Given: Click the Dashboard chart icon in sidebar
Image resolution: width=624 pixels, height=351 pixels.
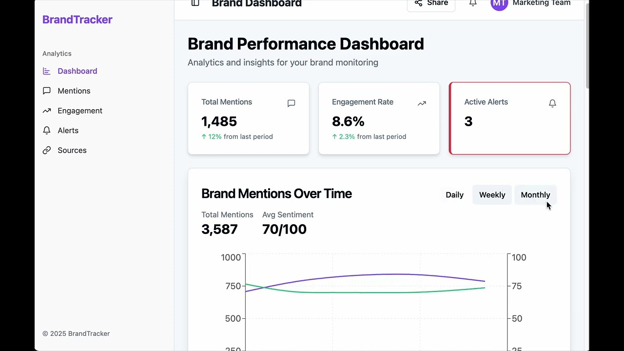Looking at the screenshot, I should [47, 71].
